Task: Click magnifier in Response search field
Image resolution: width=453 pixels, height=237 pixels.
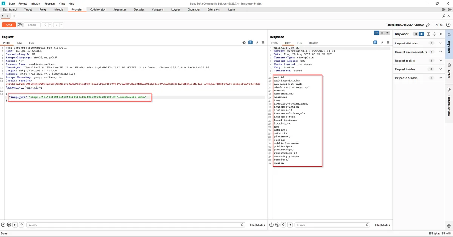Action: click(x=367, y=225)
